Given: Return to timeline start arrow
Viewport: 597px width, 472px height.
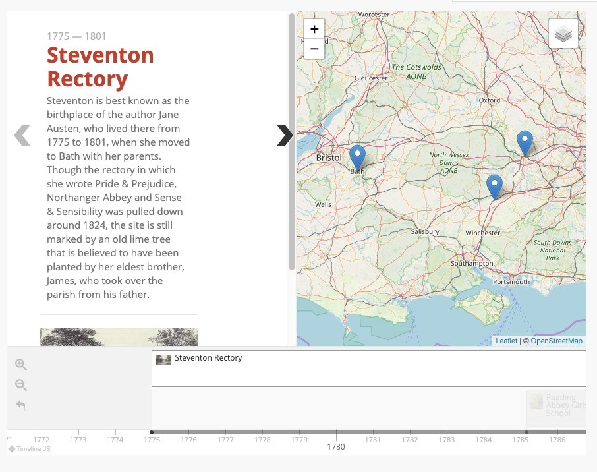Looking at the screenshot, I should 21,405.
